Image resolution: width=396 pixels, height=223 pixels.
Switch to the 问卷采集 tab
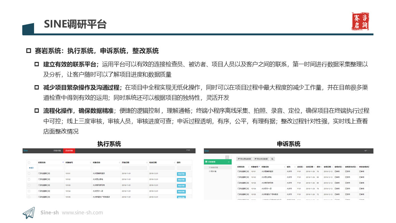click(57, 150)
